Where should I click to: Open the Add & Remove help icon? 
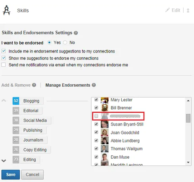pos(34,85)
